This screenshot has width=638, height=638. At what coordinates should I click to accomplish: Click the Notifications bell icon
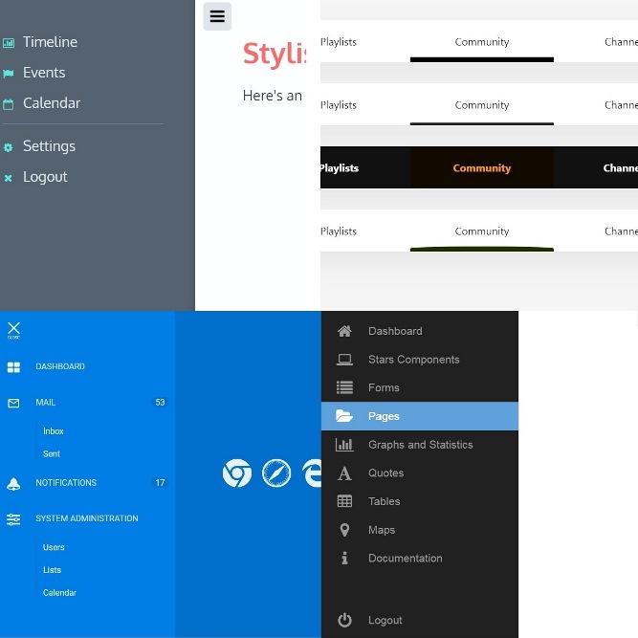[x=13, y=484]
